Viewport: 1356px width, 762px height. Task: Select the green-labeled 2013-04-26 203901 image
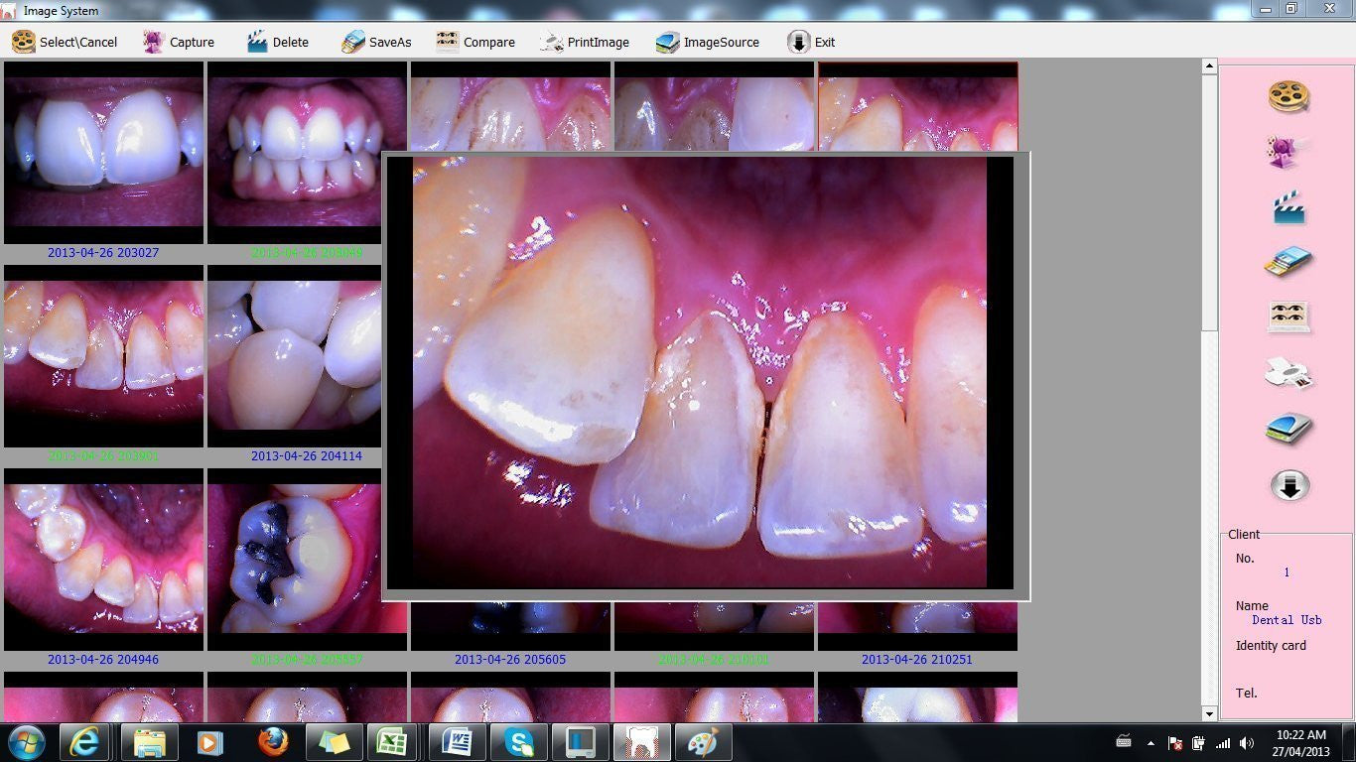click(103, 357)
